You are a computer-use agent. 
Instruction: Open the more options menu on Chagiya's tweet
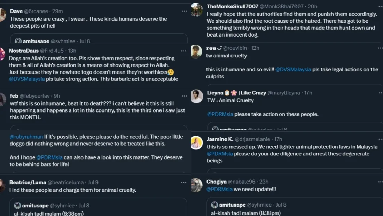pyautogui.click(x=381, y=182)
